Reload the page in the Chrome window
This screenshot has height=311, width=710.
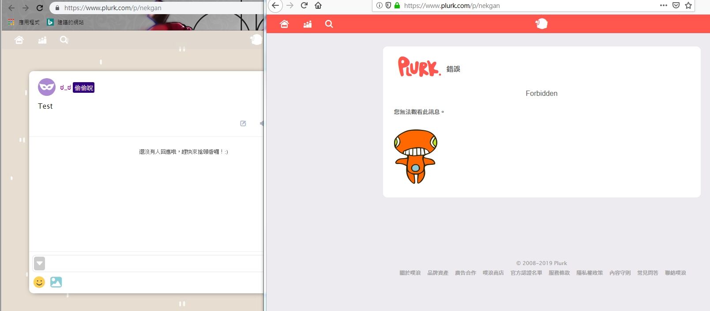coord(40,8)
